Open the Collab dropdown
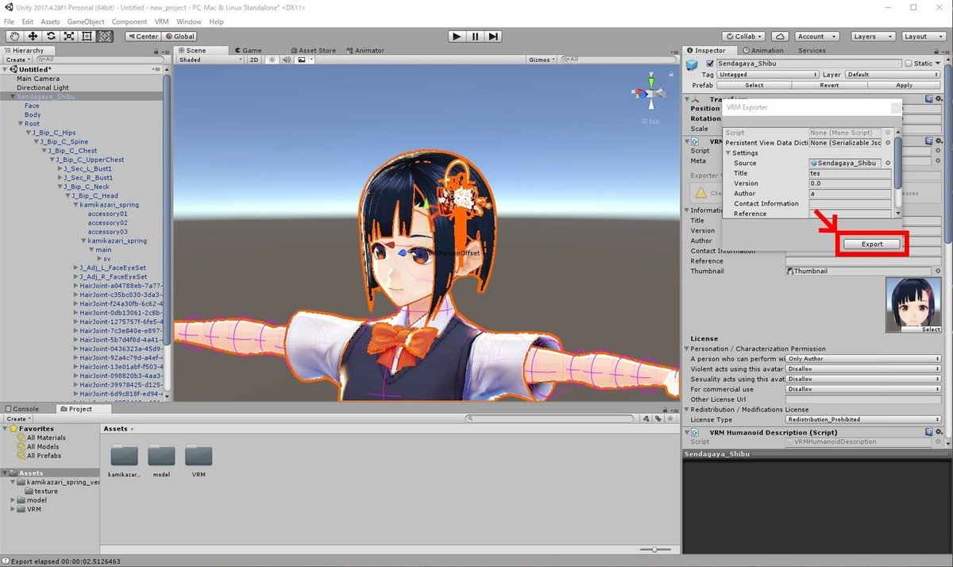953x567 pixels. 745,36
